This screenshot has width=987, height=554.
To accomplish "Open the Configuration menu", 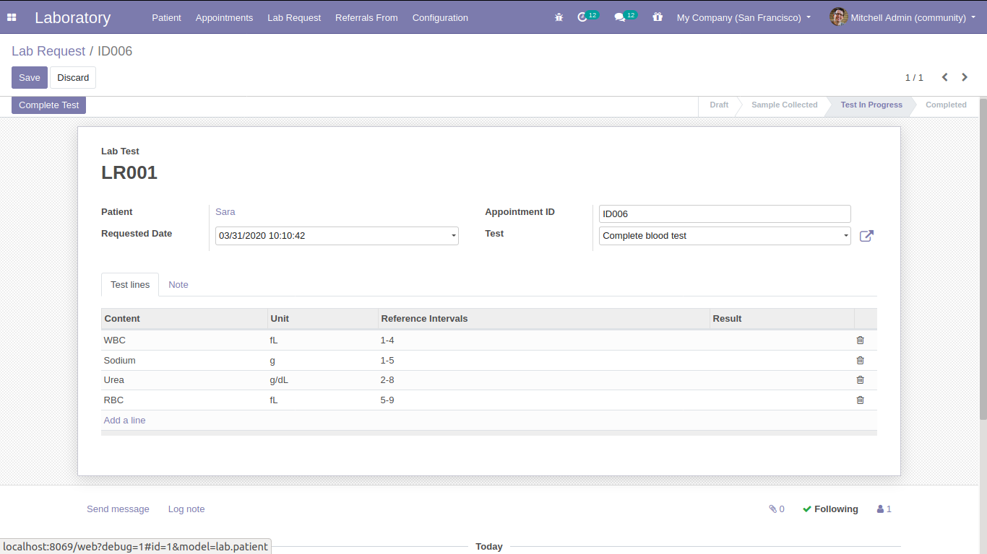I will click(x=440, y=17).
